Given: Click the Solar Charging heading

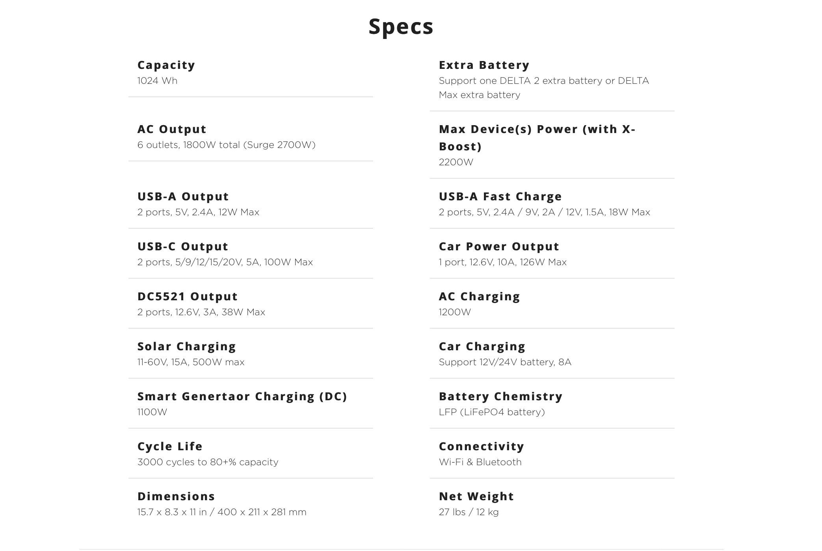Looking at the screenshot, I should coord(187,346).
